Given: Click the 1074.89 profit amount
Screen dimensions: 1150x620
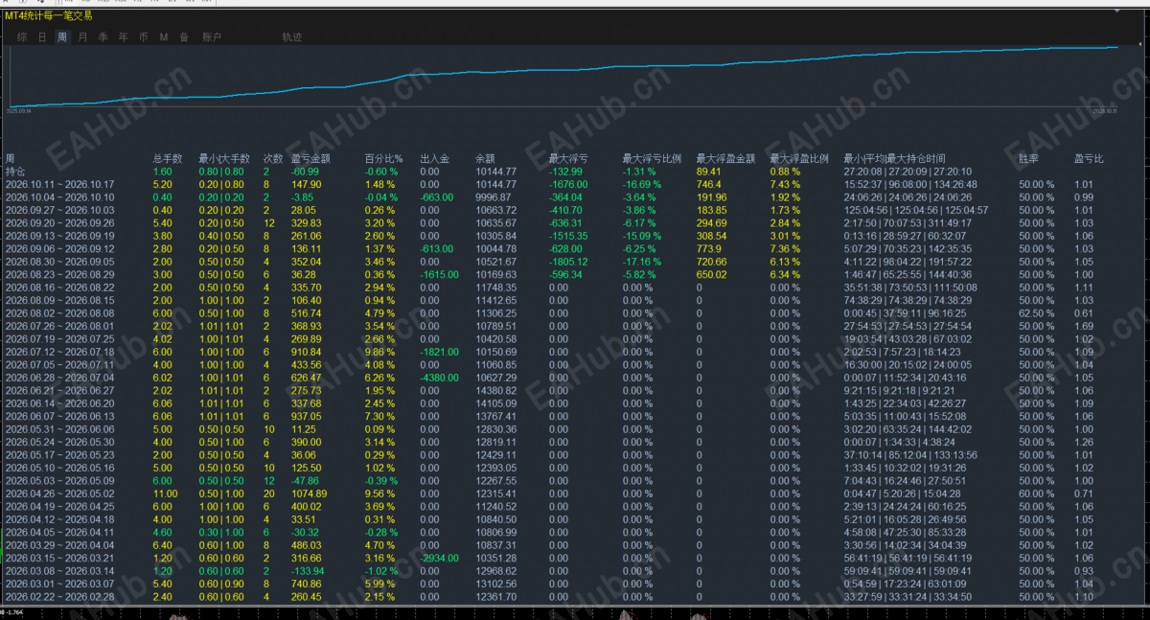Looking at the screenshot, I should coord(309,494).
